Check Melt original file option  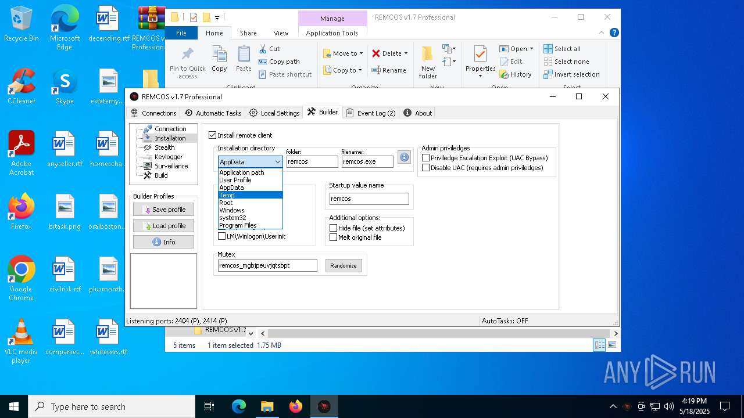334,237
